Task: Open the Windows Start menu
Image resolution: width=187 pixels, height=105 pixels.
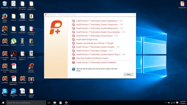Action: coord(3,103)
